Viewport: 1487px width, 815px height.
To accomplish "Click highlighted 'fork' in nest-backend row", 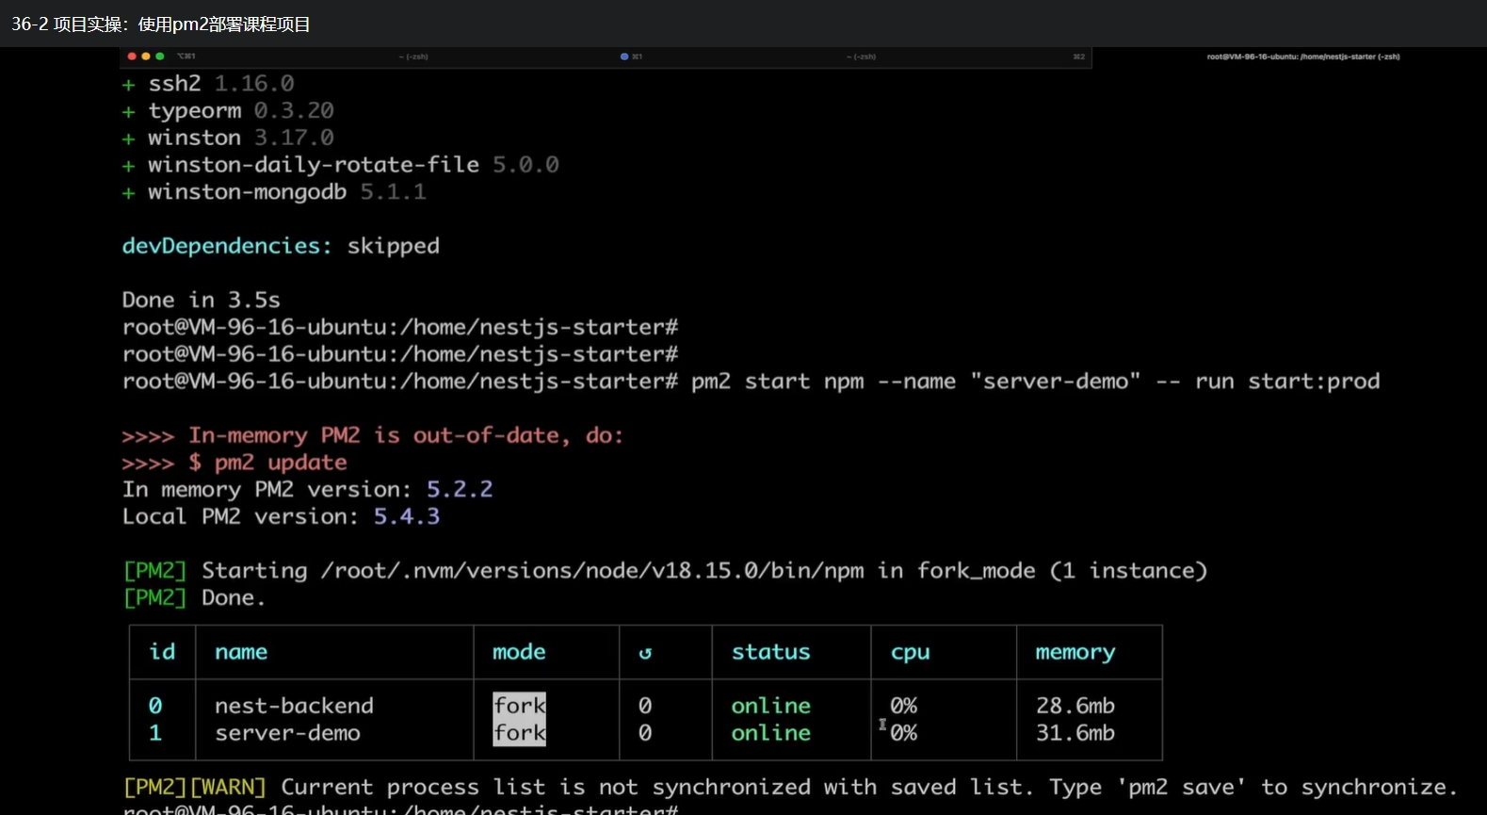I will coord(520,706).
